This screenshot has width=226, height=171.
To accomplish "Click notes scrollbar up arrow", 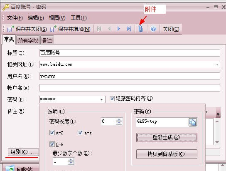I will [x=217, y=121].
